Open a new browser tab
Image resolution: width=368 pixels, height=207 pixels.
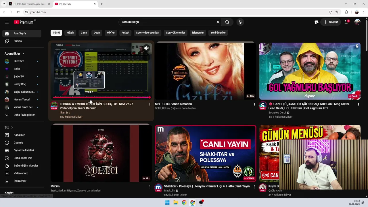click(x=101, y=4)
